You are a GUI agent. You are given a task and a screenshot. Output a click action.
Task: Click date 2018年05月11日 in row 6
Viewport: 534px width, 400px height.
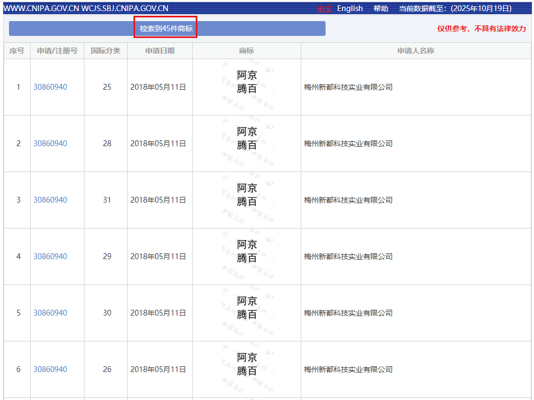coord(158,369)
